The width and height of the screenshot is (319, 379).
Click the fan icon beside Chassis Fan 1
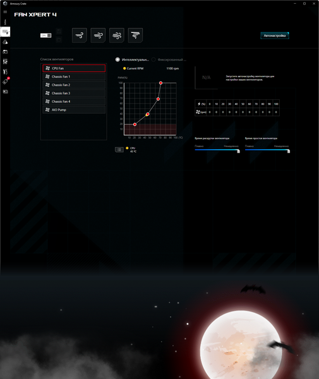point(47,76)
